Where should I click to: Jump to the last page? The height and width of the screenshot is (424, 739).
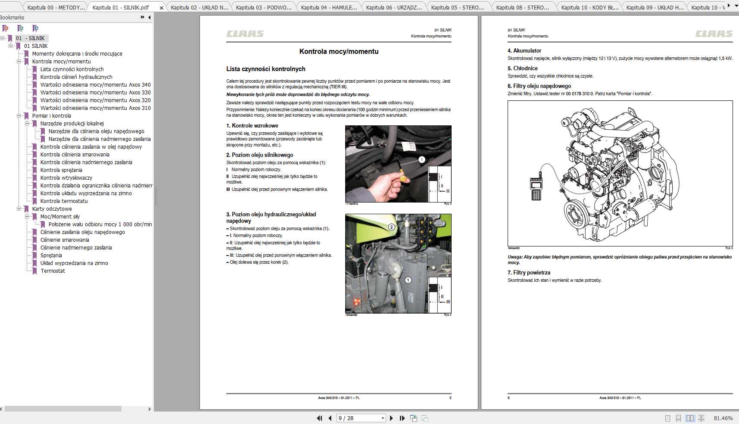point(402,418)
